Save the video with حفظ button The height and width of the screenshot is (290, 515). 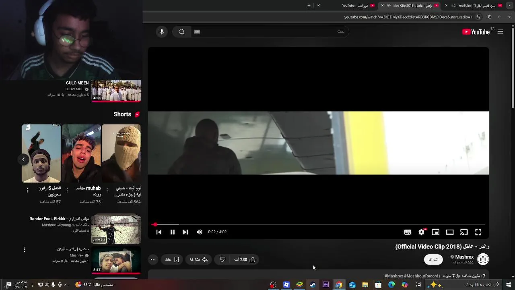pos(172,260)
